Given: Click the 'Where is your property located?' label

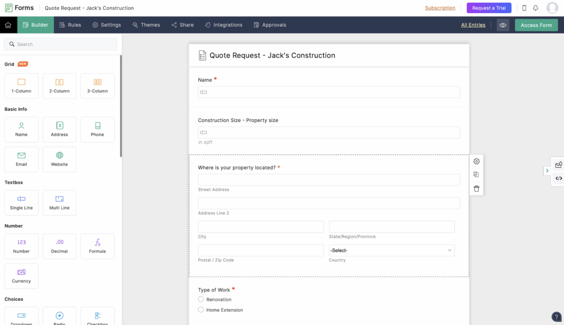Looking at the screenshot, I should (x=237, y=168).
